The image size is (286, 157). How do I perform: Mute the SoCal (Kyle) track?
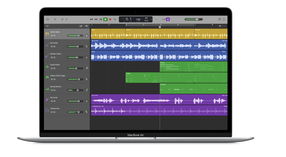coord(52,36)
